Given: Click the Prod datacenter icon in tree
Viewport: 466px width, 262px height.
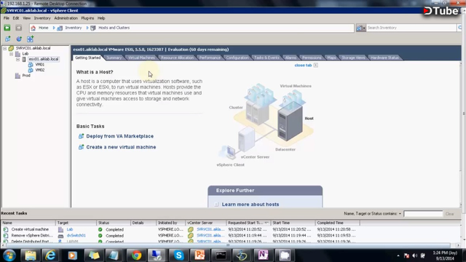Looking at the screenshot, I should 17,76.
